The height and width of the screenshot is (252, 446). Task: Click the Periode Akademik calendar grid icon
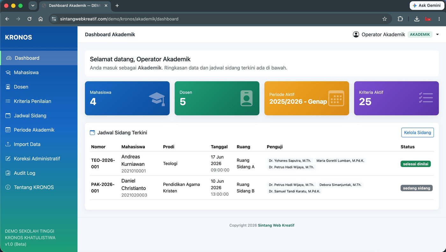coord(8,130)
